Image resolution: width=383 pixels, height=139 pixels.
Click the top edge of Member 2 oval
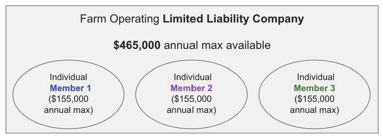coord(191,60)
